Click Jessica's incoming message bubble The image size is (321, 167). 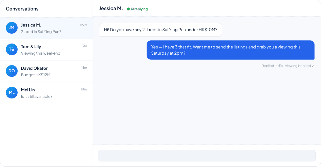pyautogui.click(x=160, y=30)
